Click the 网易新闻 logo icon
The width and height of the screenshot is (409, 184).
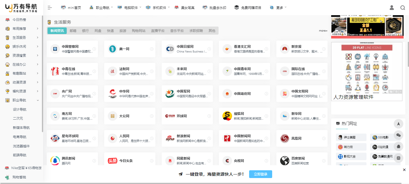coord(170,161)
